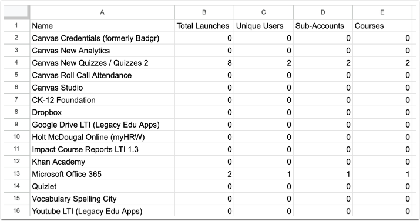Click the Unique Users header cell
Viewport: 420px width, 221px height.
(264, 26)
